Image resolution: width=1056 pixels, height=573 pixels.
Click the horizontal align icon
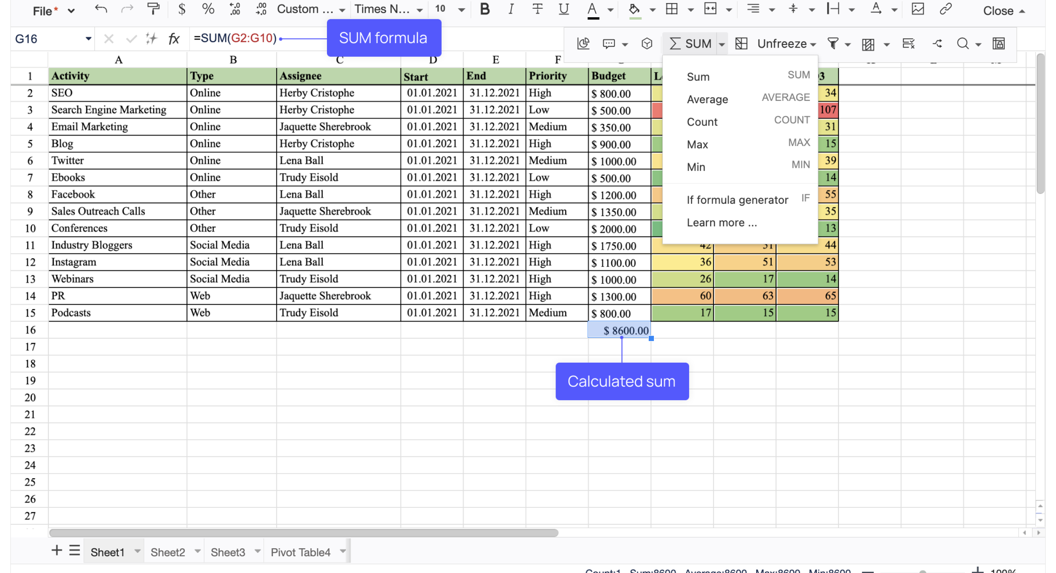753,9
